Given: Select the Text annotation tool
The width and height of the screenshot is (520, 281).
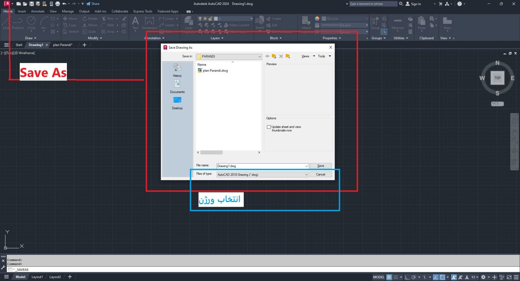Looking at the screenshot, I should point(135,23).
